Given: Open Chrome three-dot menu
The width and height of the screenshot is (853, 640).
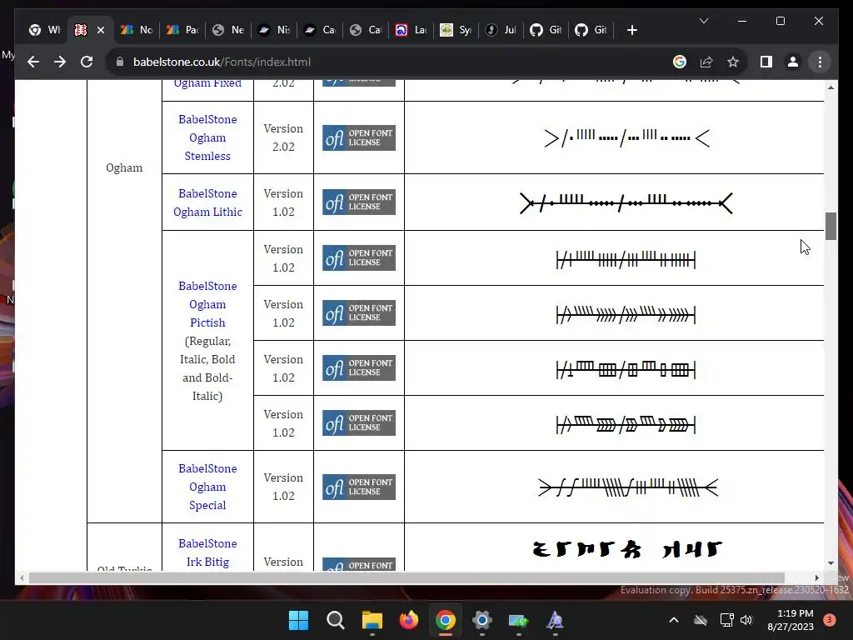Looking at the screenshot, I should pos(820,62).
